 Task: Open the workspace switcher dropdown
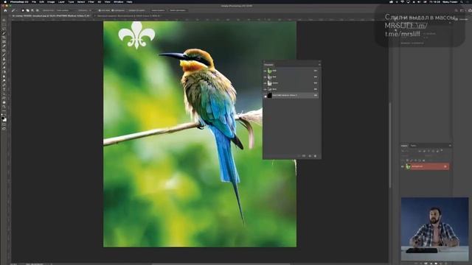462,10
